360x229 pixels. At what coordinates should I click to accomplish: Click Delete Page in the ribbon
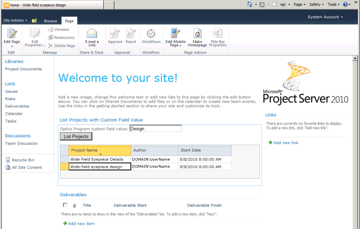(62, 46)
